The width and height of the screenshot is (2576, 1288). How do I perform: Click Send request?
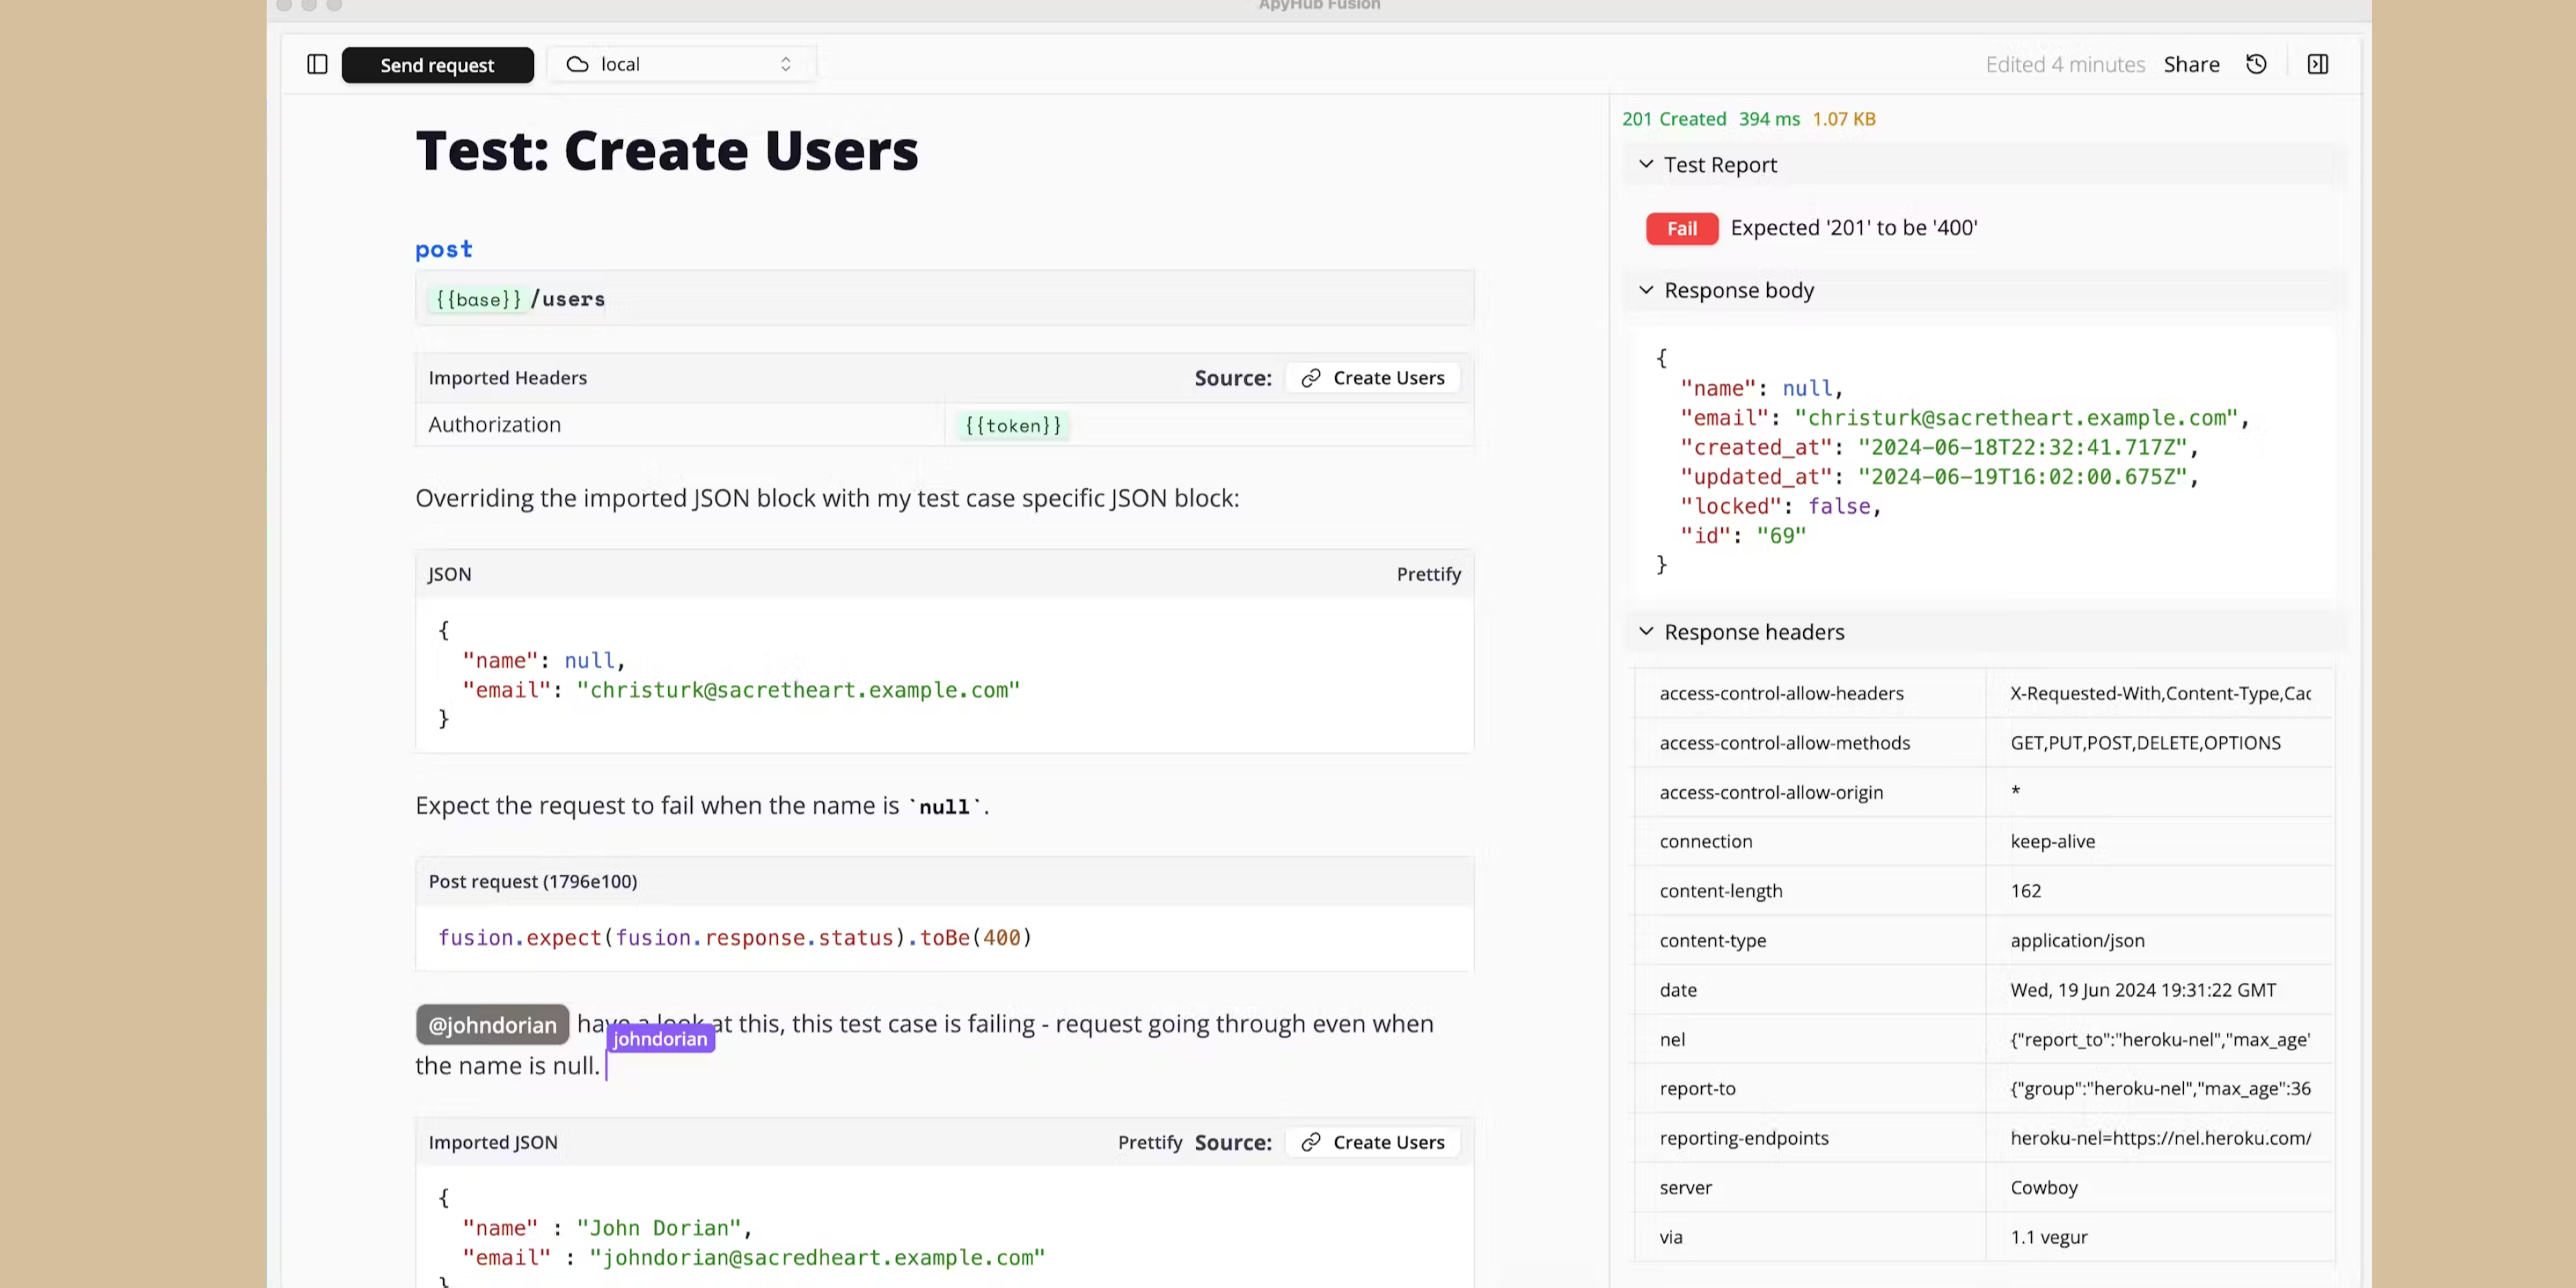[x=437, y=64]
